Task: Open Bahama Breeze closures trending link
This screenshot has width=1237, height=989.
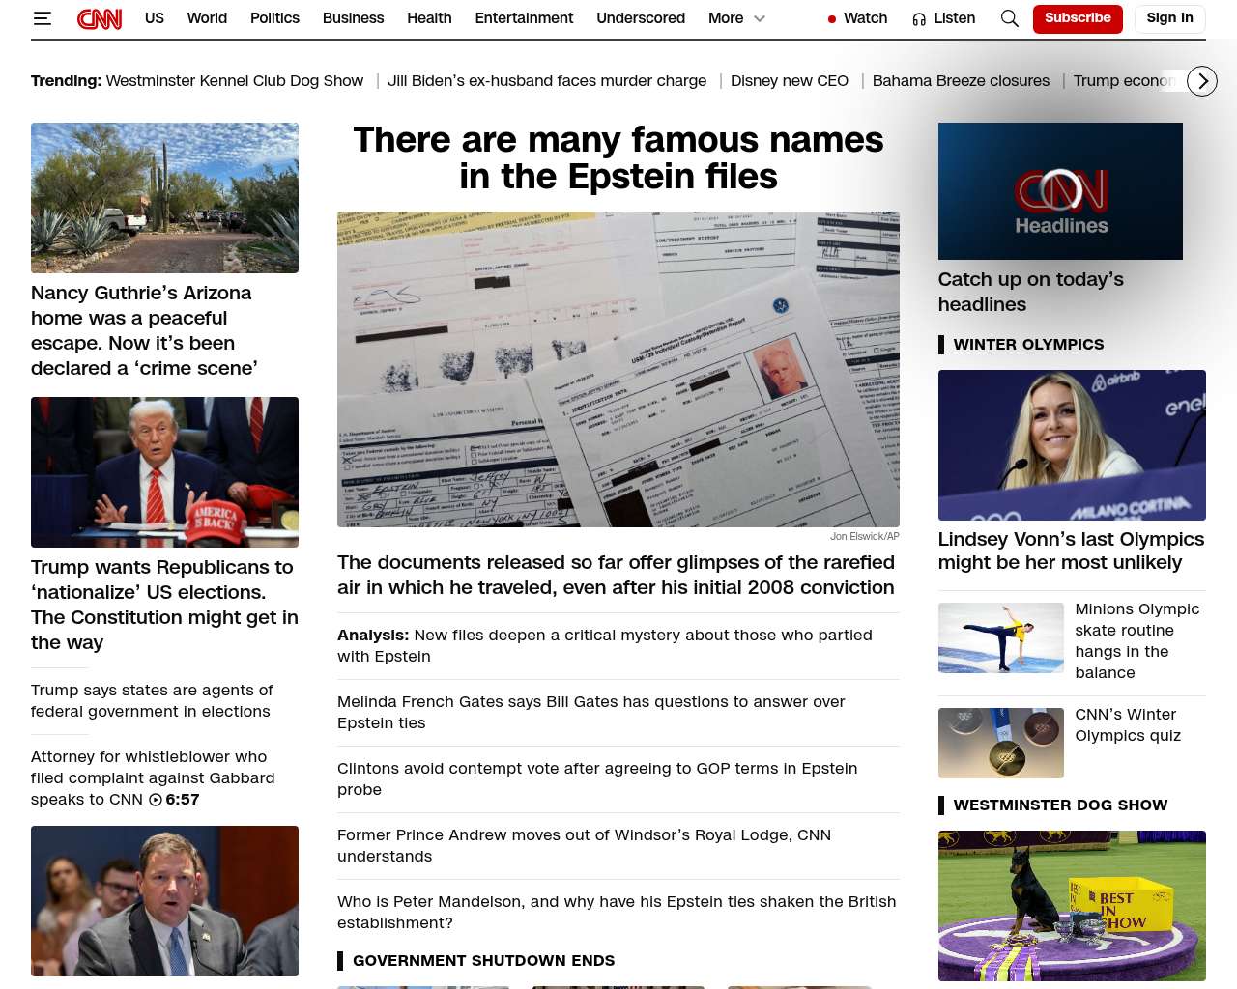Action: [x=961, y=81]
